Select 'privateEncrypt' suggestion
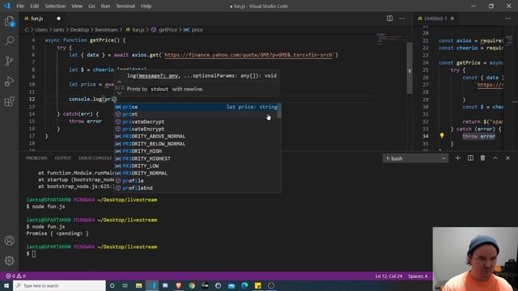Image resolution: width=518 pixels, height=291 pixels. [197, 129]
